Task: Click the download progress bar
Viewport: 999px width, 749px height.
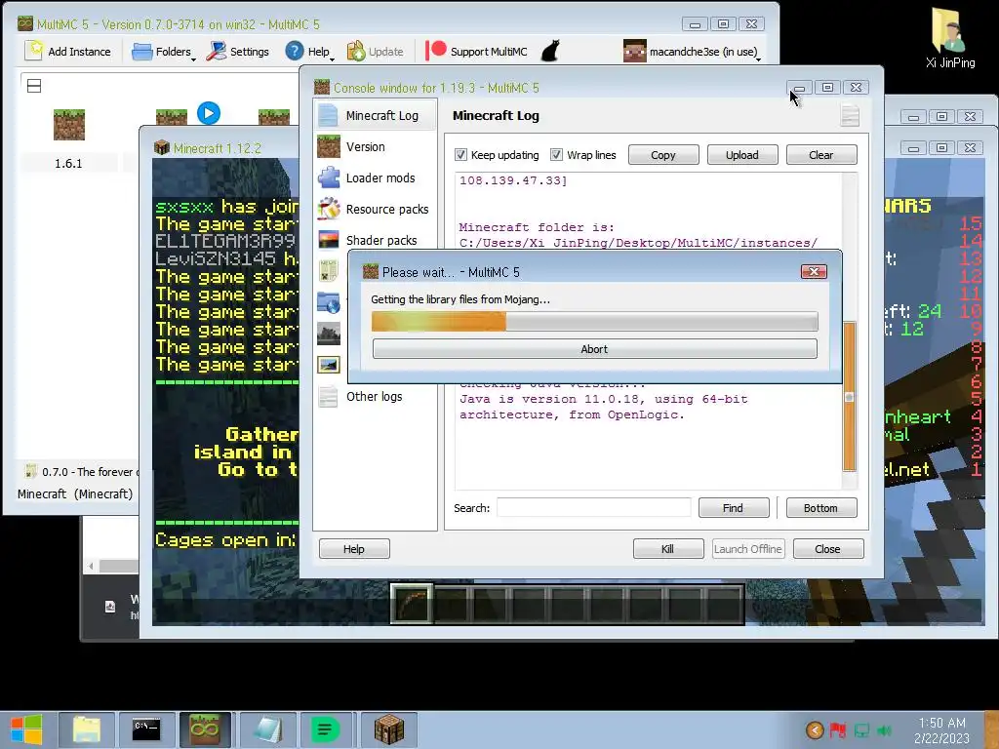Action: coord(594,322)
